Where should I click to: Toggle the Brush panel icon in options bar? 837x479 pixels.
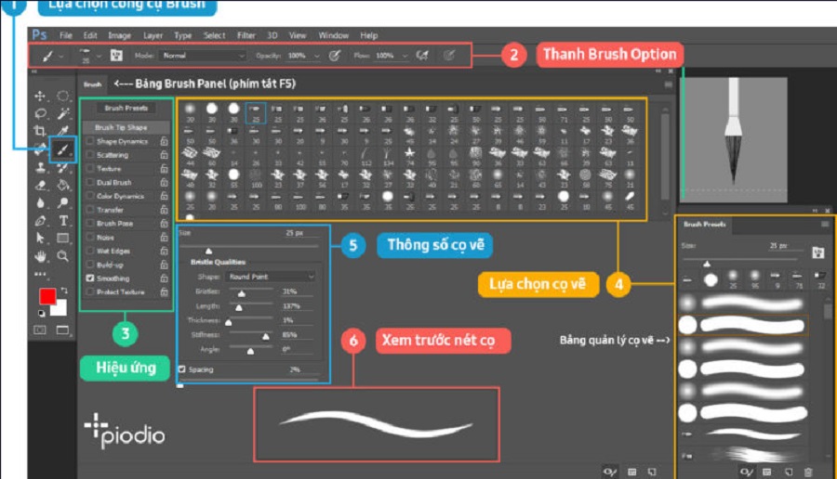pos(117,56)
